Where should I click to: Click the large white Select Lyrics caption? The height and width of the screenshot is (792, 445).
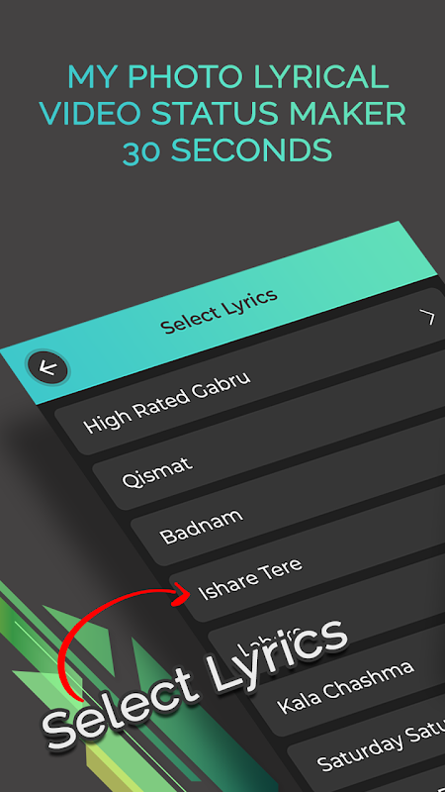click(x=194, y=682)
